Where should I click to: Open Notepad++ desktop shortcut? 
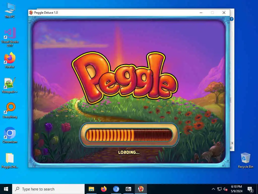tap(10, 85)
